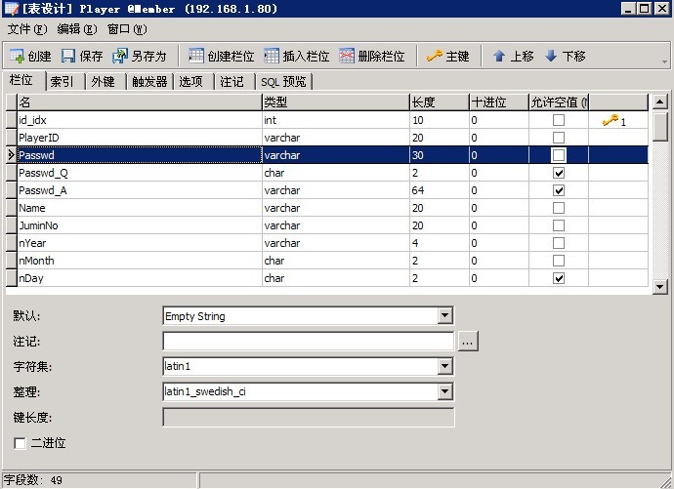Open the 整理 collation dropdown

445,392
